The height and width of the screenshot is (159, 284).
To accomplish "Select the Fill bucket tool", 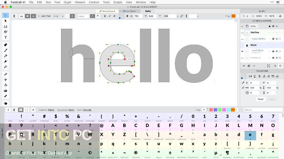I will pyautogui.click(x=6, y=91).
